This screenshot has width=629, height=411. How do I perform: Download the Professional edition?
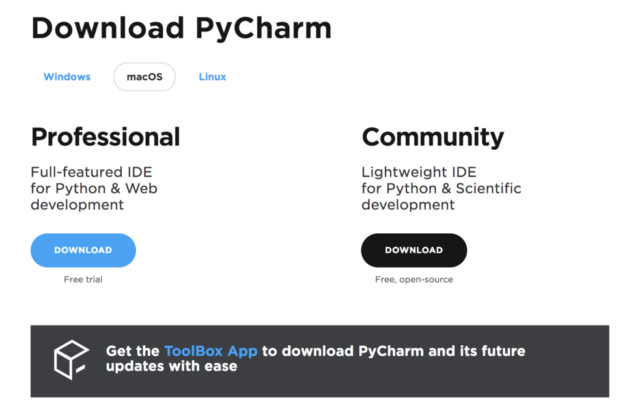83,250
